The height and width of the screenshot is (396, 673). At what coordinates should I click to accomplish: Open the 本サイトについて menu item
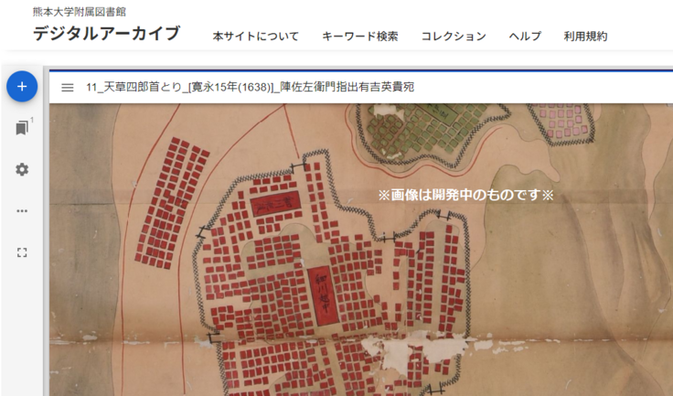pyautogui.click(x=255, y=37)
